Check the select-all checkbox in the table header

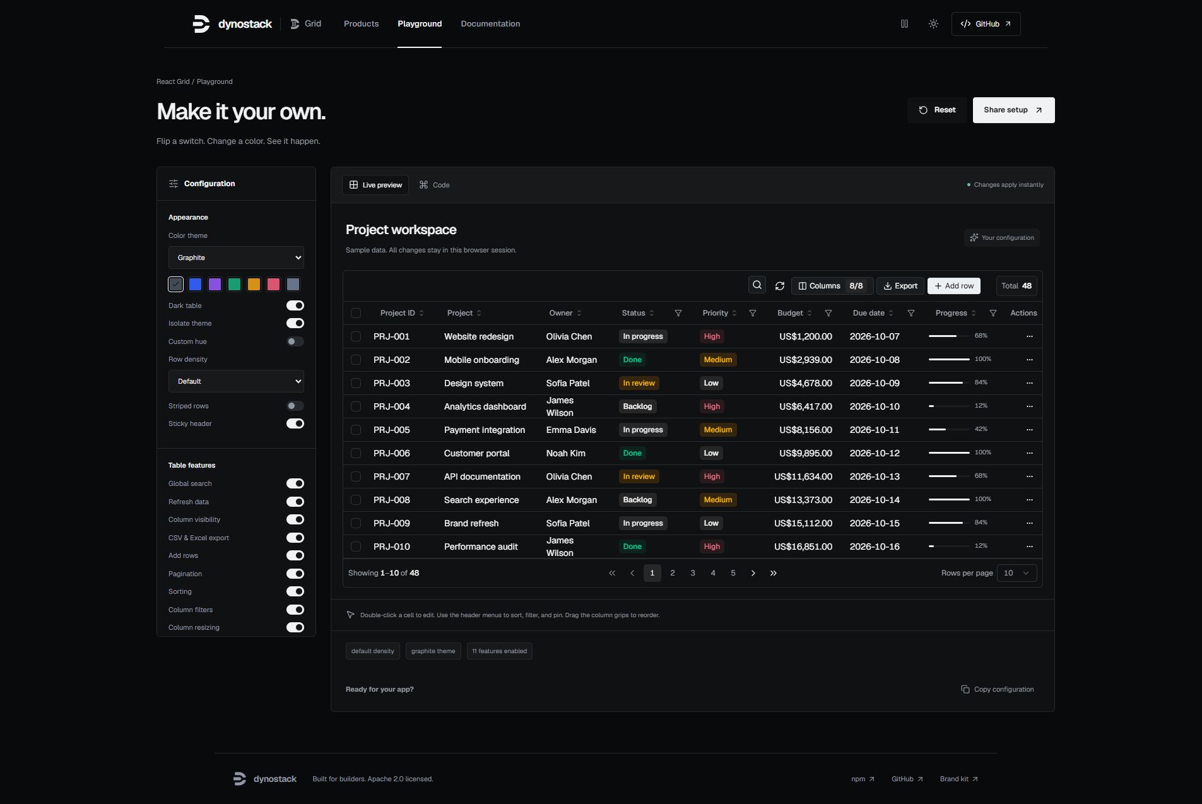point(356,313)
